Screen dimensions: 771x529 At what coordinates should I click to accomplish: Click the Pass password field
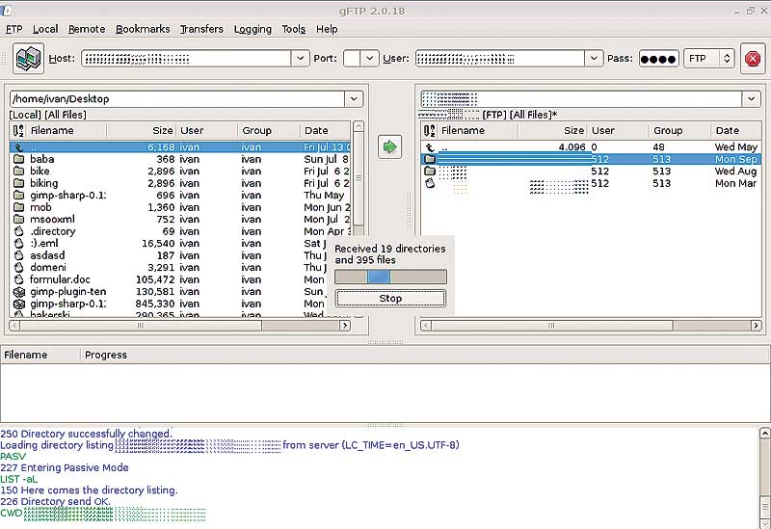click(x=659, y=59)
